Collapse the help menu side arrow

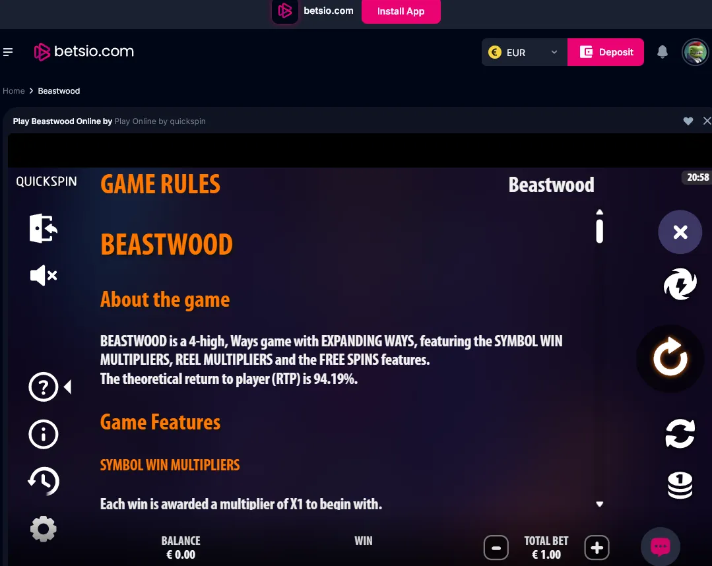pyautogui.click(x=68, y=387)
